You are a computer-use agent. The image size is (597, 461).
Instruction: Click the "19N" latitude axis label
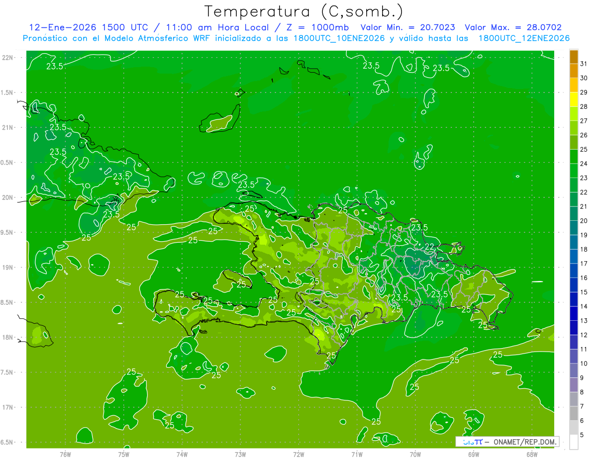[8, 268]
